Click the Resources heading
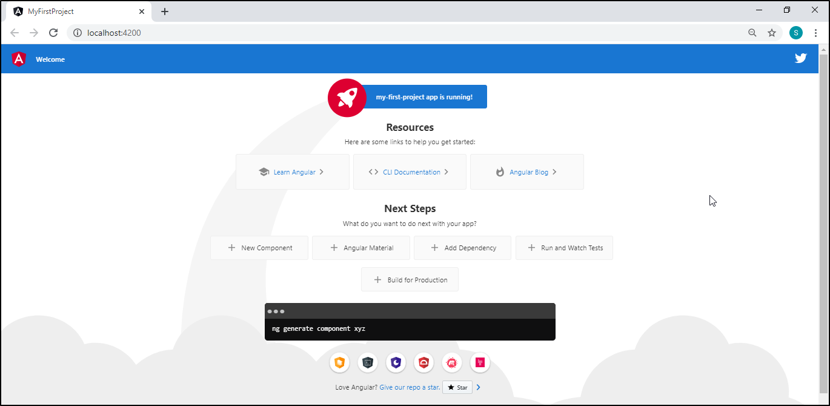 pos(410,127)
